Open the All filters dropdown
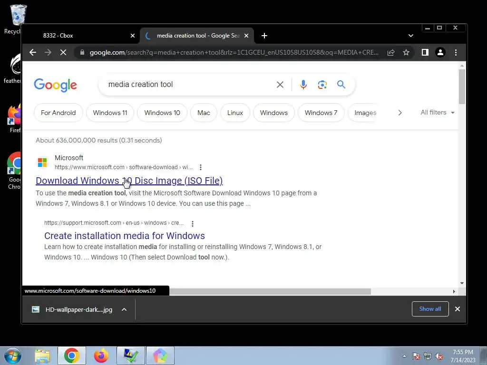This screenshot has width=487, height=365. [x=438, y=112]
